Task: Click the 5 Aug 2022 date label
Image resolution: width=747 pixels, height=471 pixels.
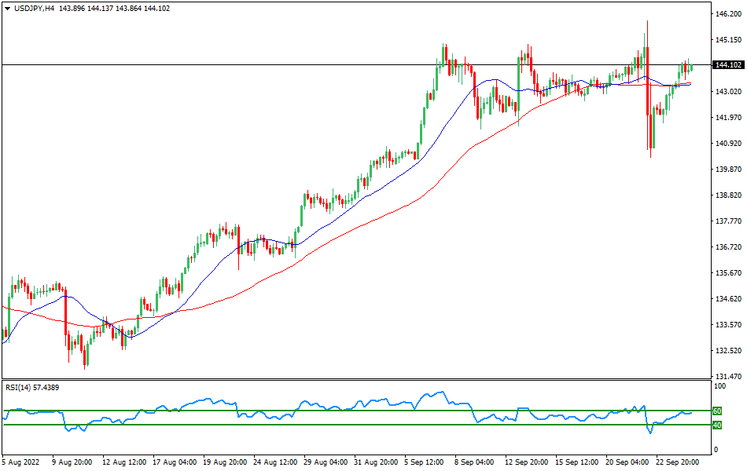Action: pos(22,462)
